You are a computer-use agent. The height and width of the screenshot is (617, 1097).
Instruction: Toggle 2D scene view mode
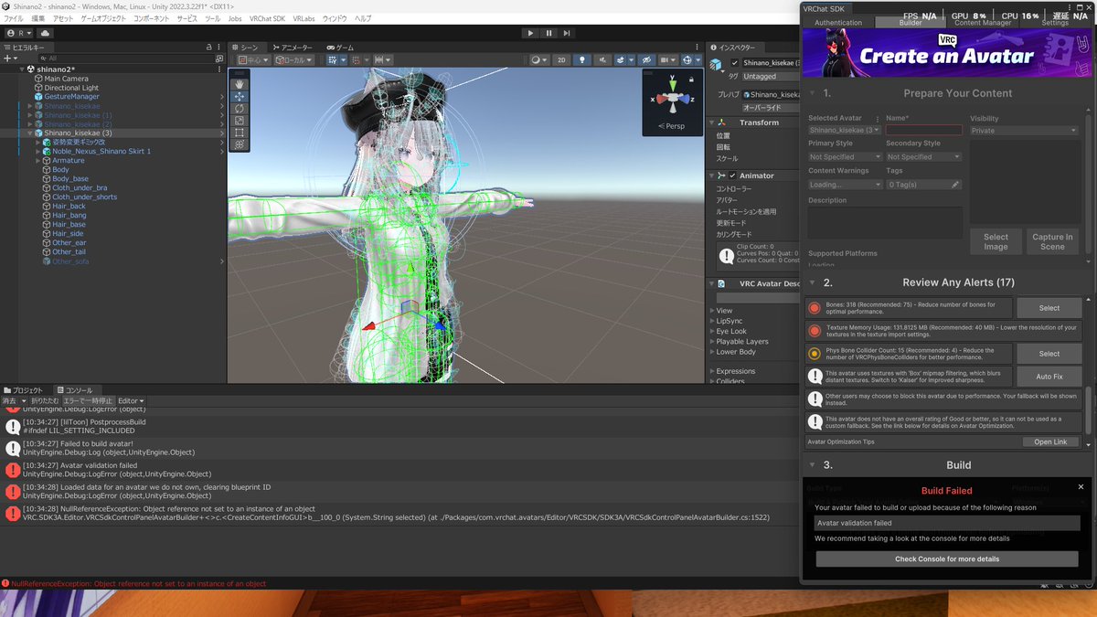(x=562, y=59)
